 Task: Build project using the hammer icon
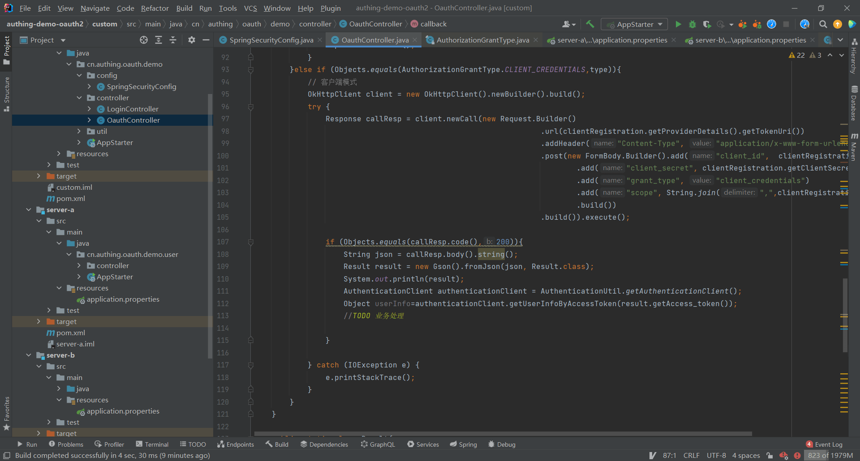[590, 24]
